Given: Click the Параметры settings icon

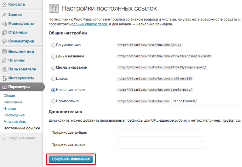Looking at the screenshot, I should point(4,87).
